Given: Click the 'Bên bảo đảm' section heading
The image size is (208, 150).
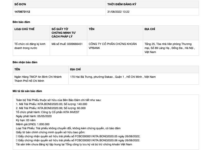Looking at the screenshot, I should coord(21,22).
